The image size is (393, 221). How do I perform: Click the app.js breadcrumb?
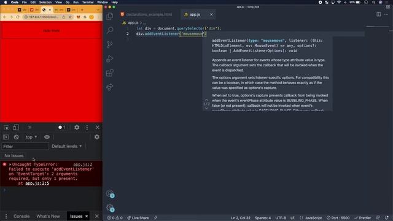tap(133, 23)
